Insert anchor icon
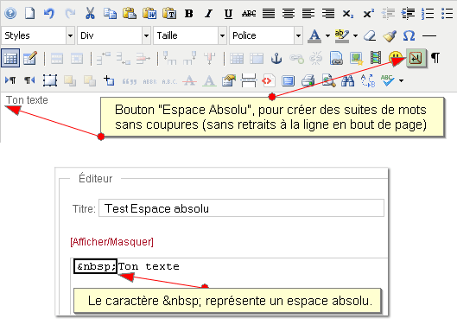This screenshot has width=457, height=325. click(276, 58)
